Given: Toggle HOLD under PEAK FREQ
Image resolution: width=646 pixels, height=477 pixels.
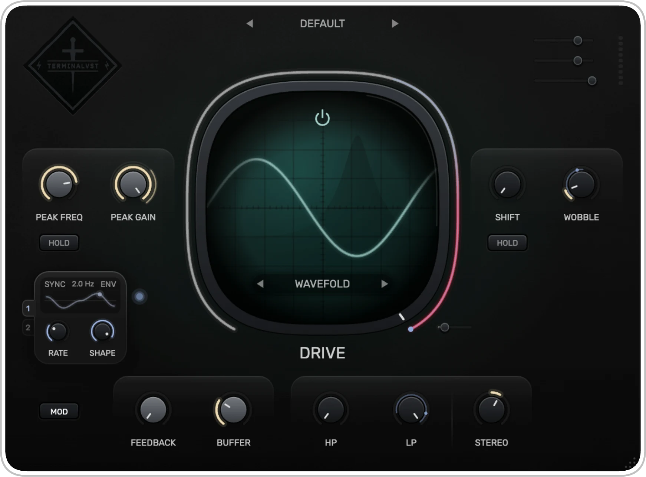Looking at the screenshot, I should (59, 243).
